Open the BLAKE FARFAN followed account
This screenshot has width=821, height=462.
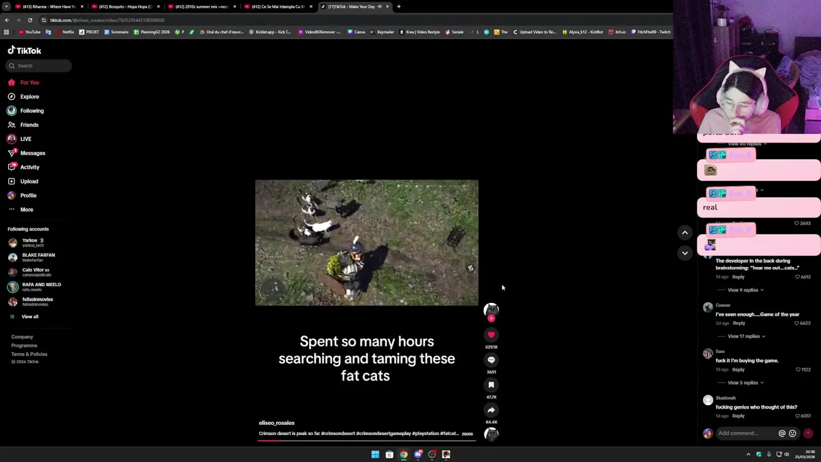(31, 257)
